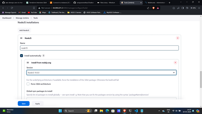Open the Brave main menu

pos(199,8)
